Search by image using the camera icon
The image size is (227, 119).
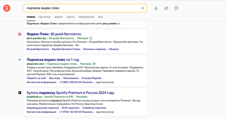coord(176,8)
